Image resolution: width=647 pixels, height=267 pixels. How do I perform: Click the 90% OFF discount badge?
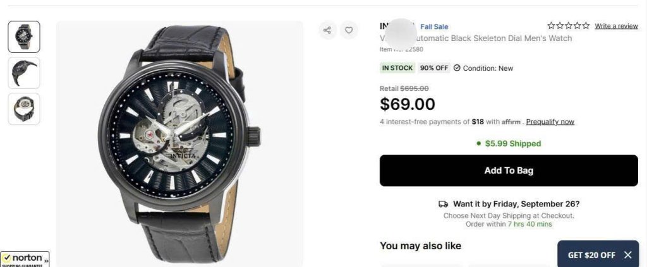point(433,68)
